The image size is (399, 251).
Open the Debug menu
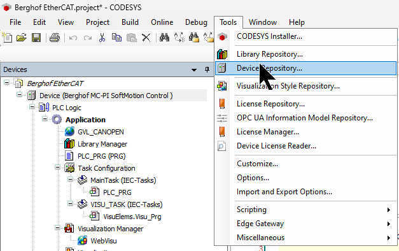coord(196,22)
